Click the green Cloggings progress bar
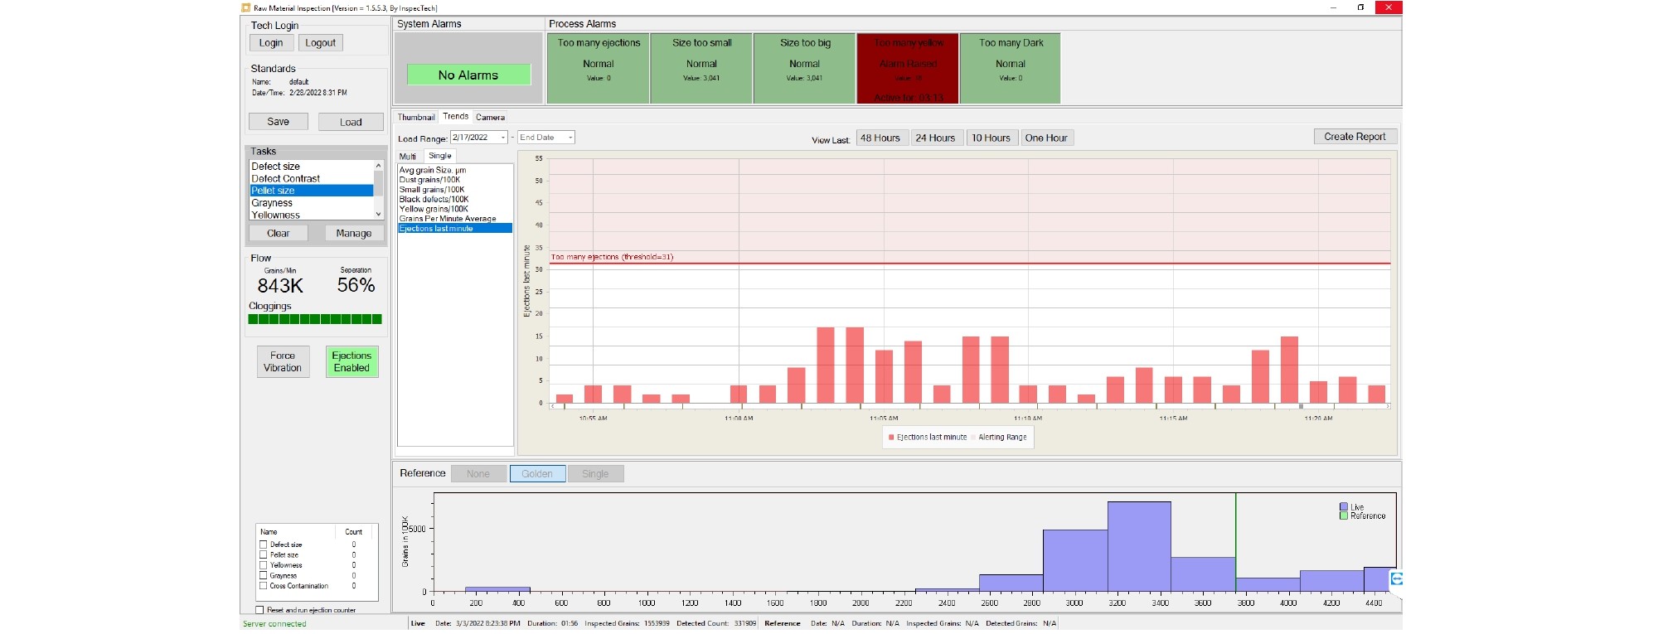 [315, 319]
